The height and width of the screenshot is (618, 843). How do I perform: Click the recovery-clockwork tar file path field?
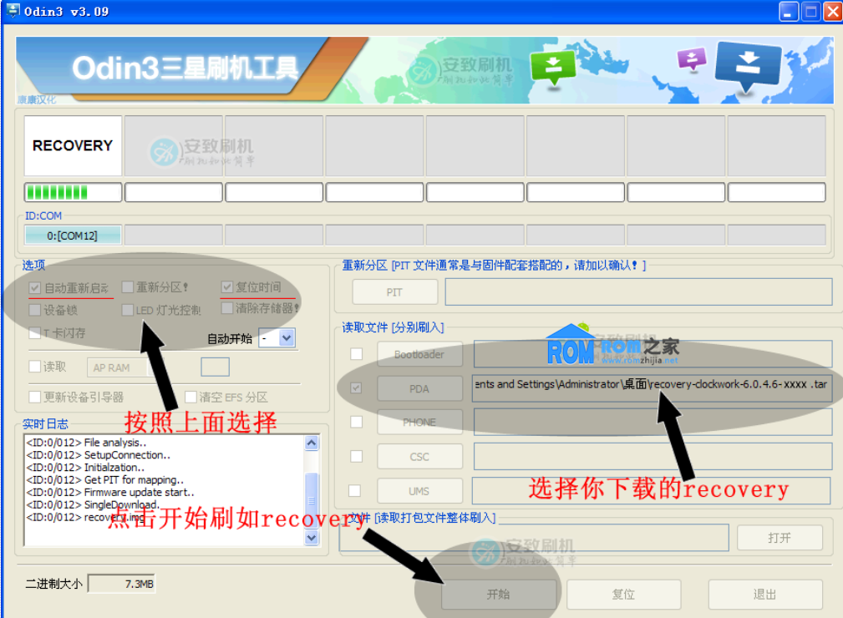pos(652,388)
